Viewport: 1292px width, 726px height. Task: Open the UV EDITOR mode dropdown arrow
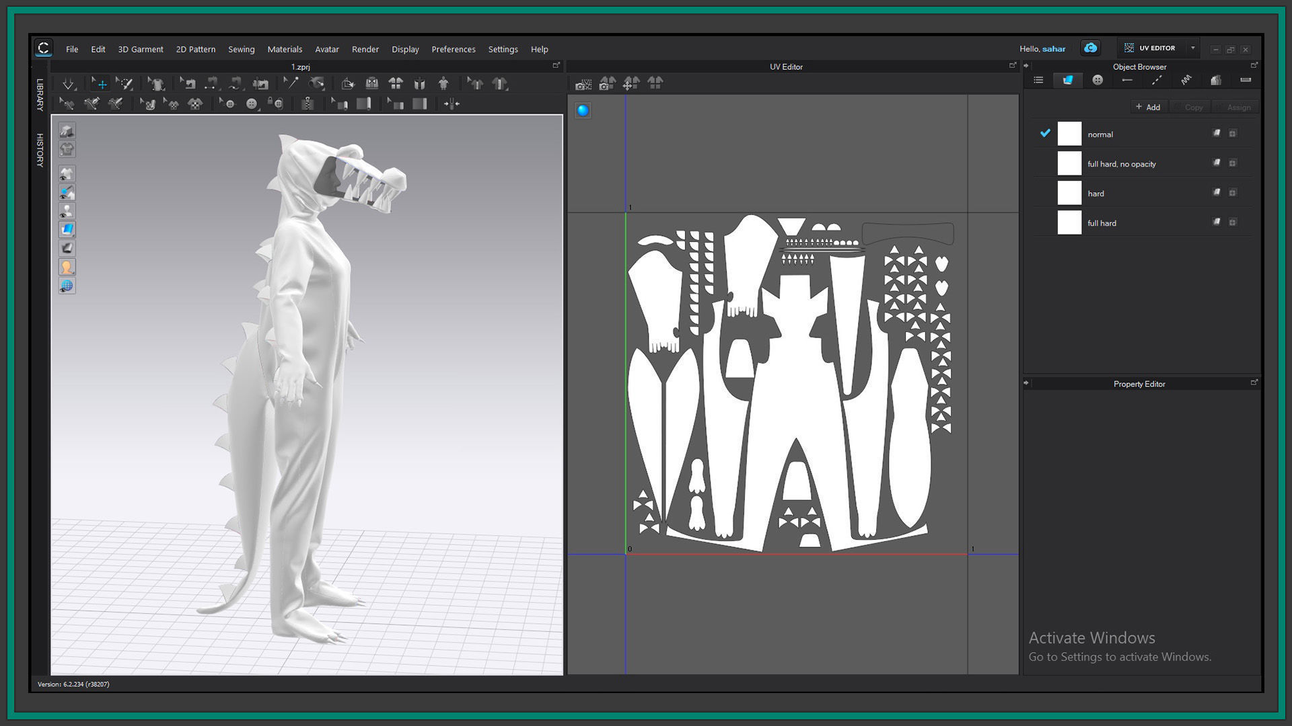(1192, 48)
